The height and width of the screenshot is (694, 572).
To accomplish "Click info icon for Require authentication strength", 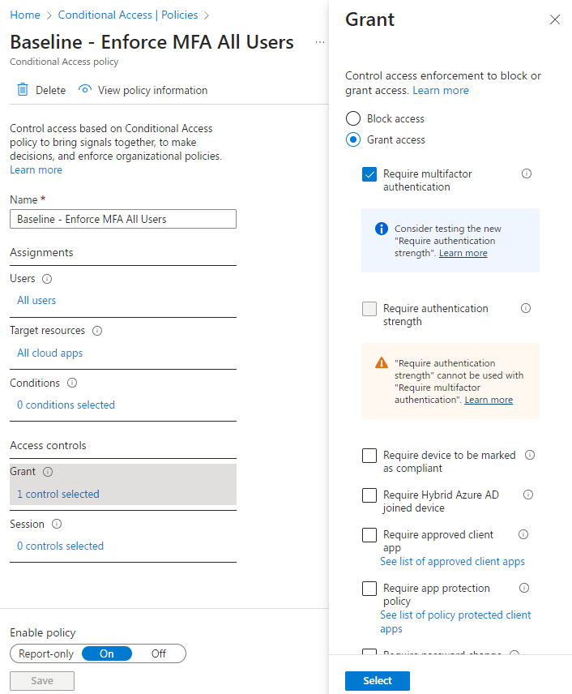I will click(x=526, y=308).
